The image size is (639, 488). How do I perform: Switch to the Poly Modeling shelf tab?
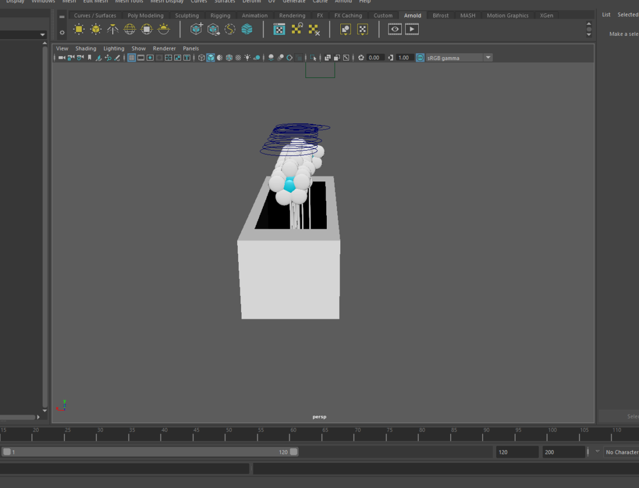pos(146,16)
